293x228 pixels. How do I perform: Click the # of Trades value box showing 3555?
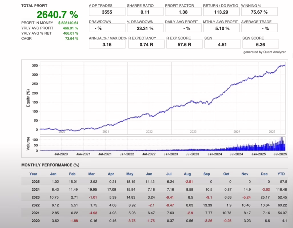click(x=107, y=12)
